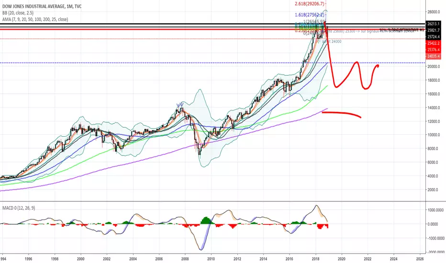
Task: Click the DOW JONES INDUSTRIAL AVERAGE chart title
Action: pyautogui.click(x=42, y=6)
